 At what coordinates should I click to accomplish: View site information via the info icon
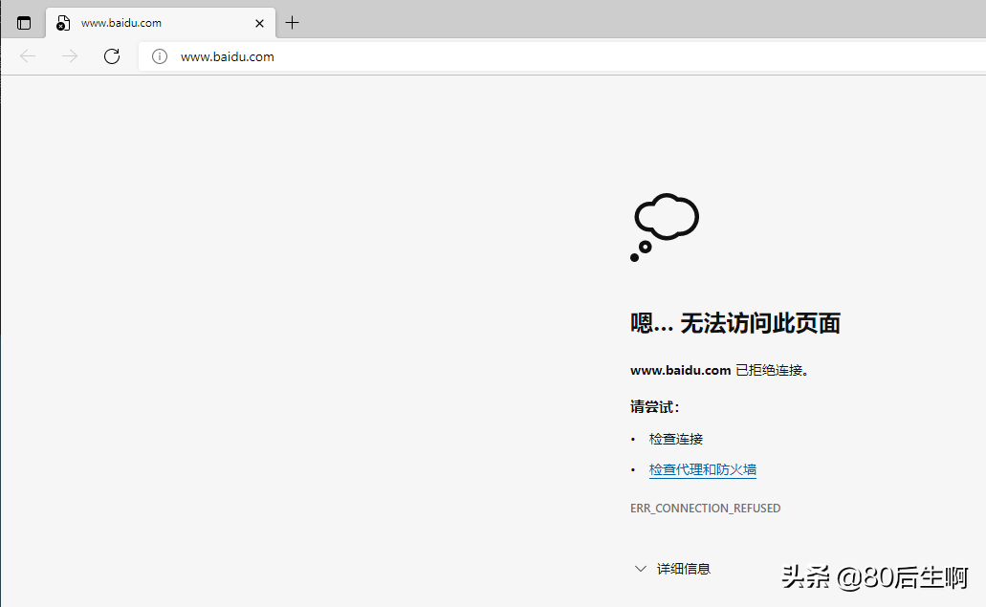(159, 56)
